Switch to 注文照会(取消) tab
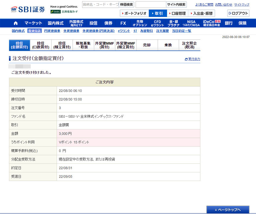Viewport: 256px width, 214px height. pos(189,45)
